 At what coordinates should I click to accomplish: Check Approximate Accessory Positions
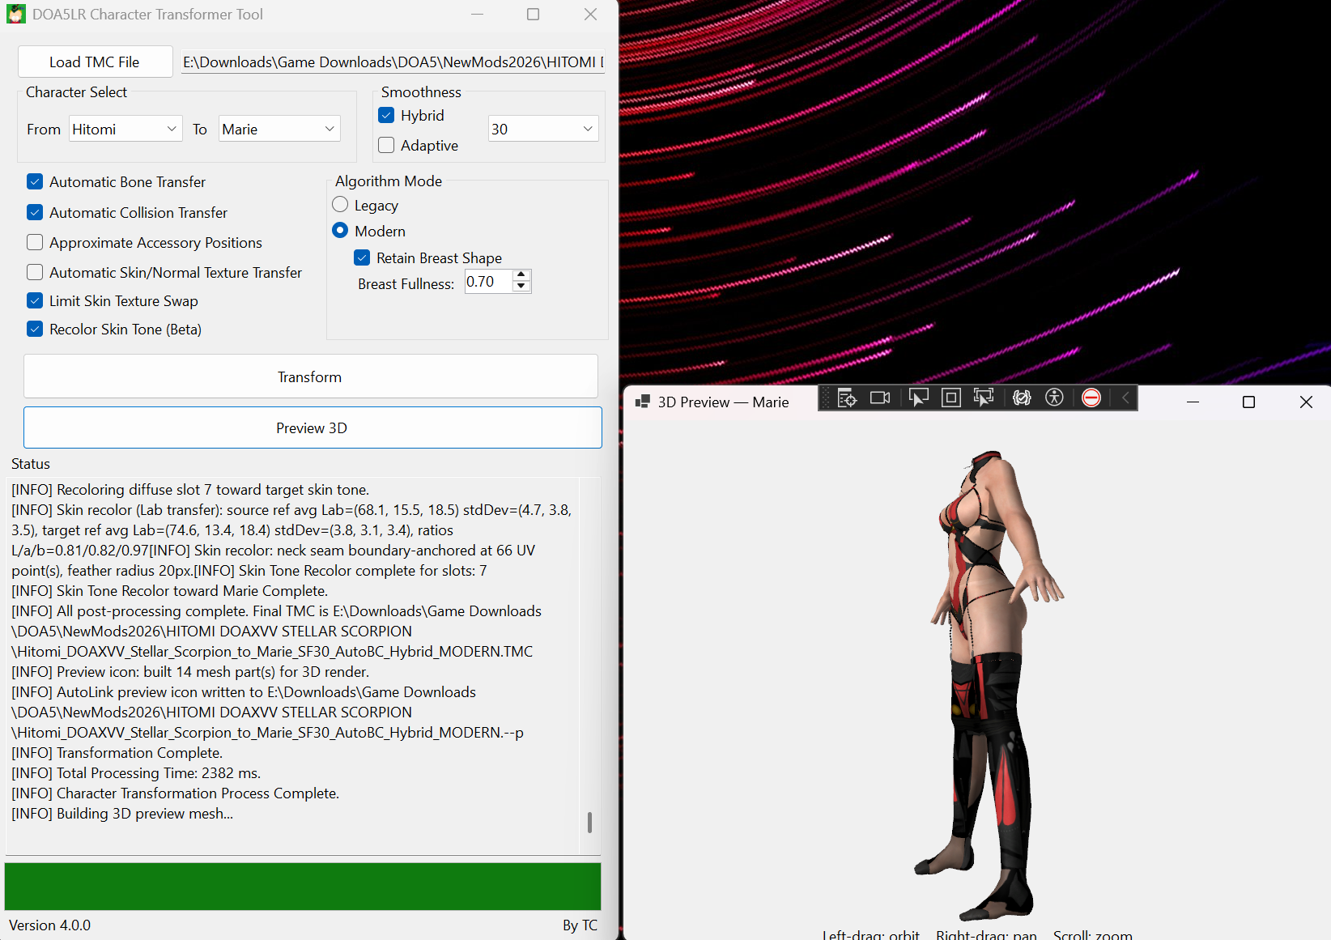point(35,242)
